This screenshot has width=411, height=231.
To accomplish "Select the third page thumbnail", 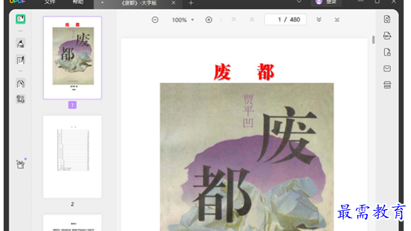I will (73, 223).
